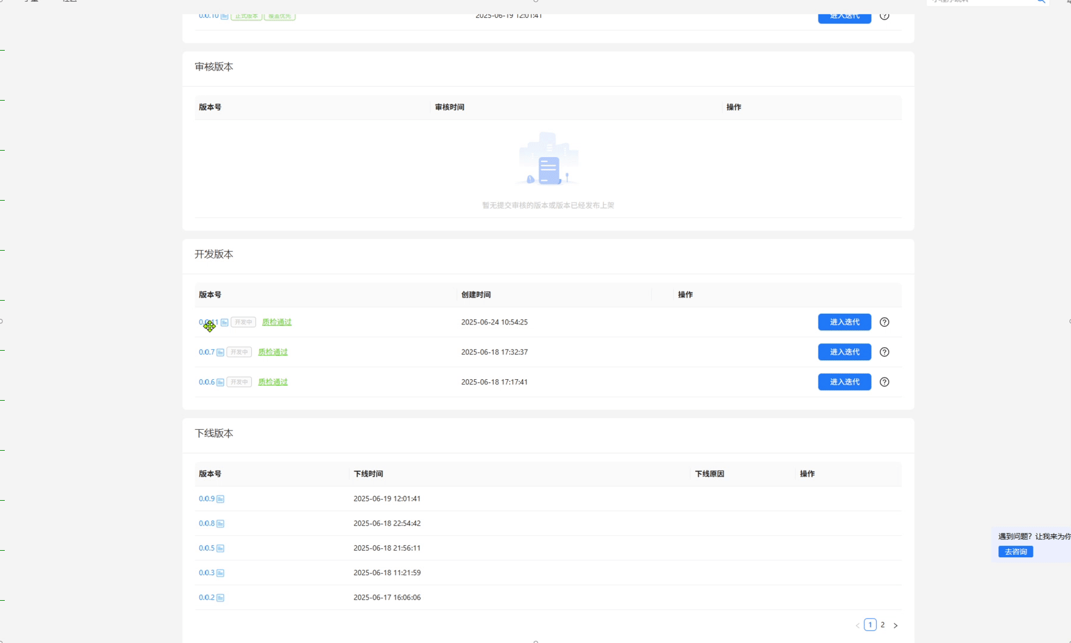This screenshot has height=643, width=1071.
Task: Click the help icon for version 0.0.11
Action: tap(884, 322)
